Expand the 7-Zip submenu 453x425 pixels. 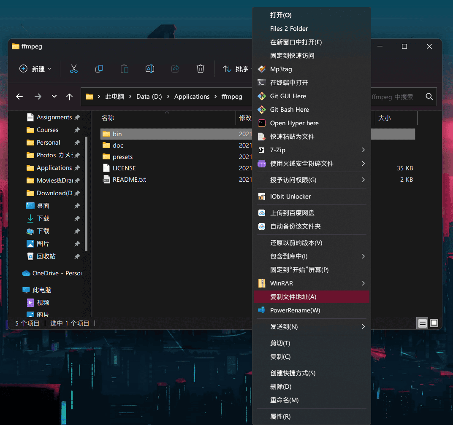click(312, 150)
